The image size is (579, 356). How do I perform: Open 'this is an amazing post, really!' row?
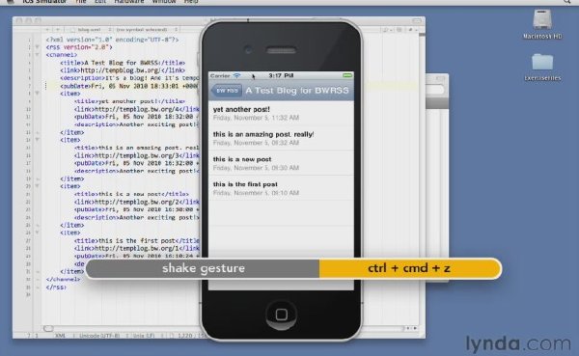pos(281,138)
